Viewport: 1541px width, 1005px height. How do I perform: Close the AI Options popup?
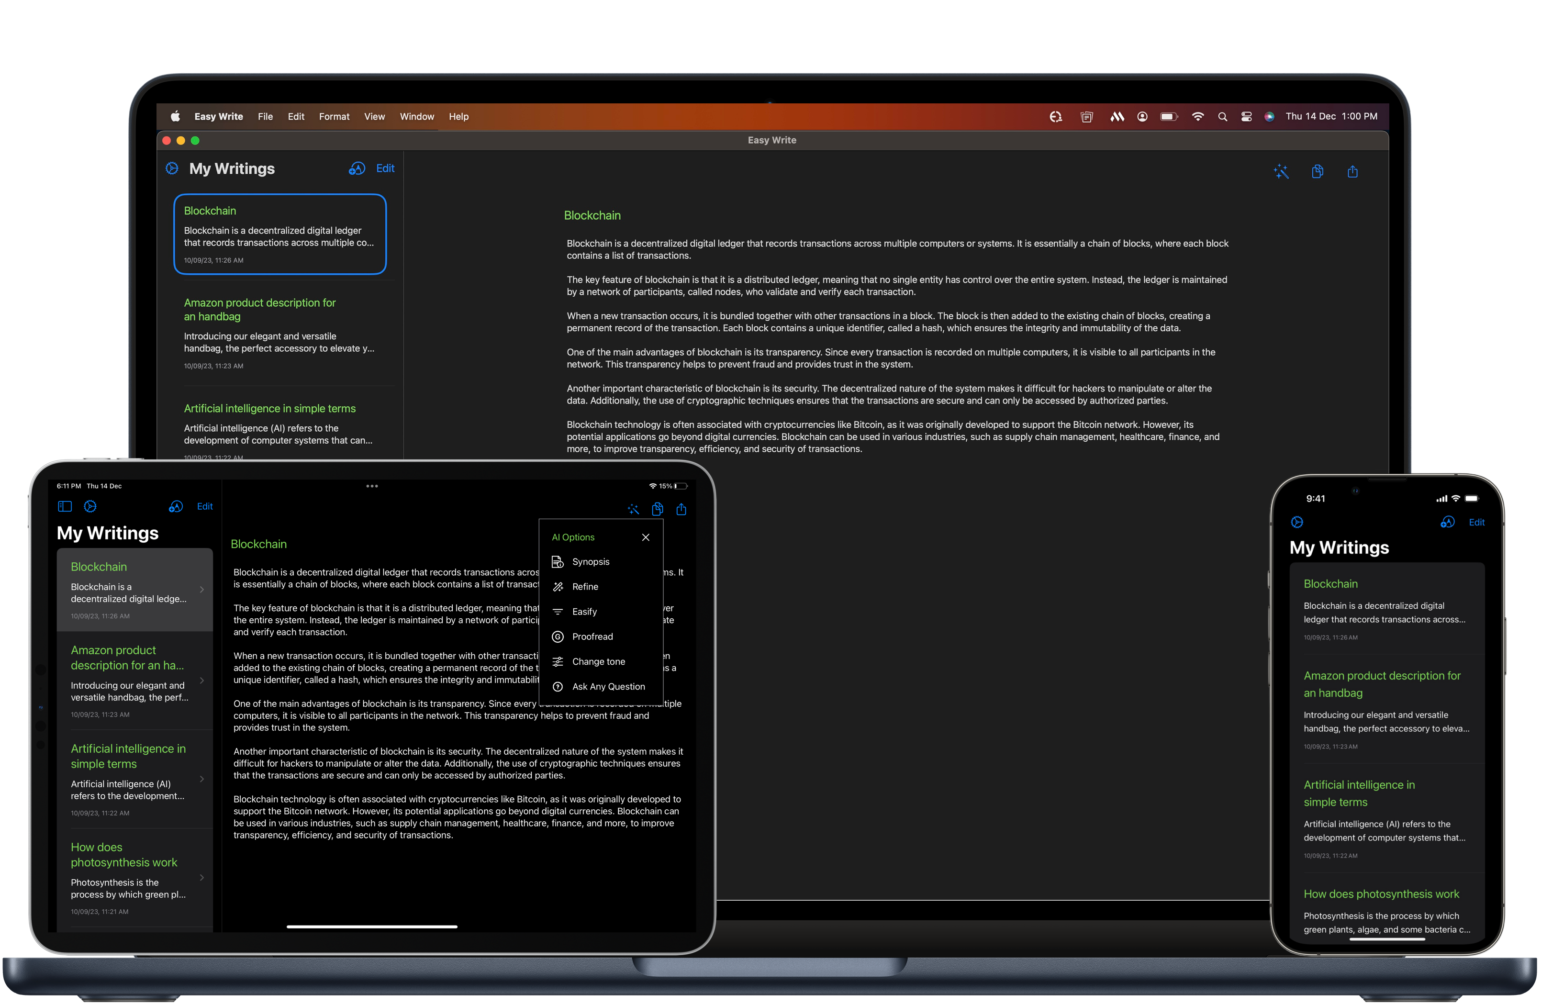(x=646, y=537)
